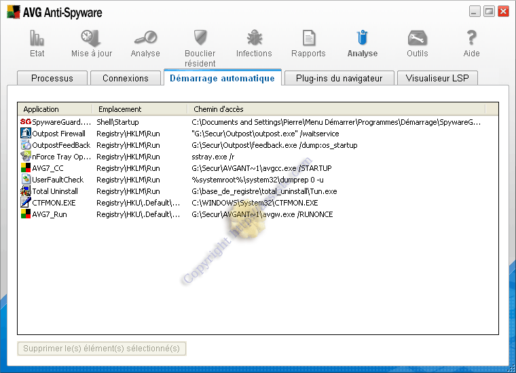Open the Infections bug section
516x373 pixels.
tap(254, 43)
